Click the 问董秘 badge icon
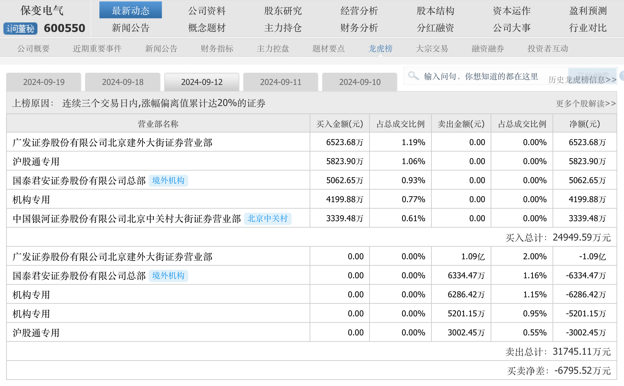Screen dimensions: 624x386 [20, 29]
